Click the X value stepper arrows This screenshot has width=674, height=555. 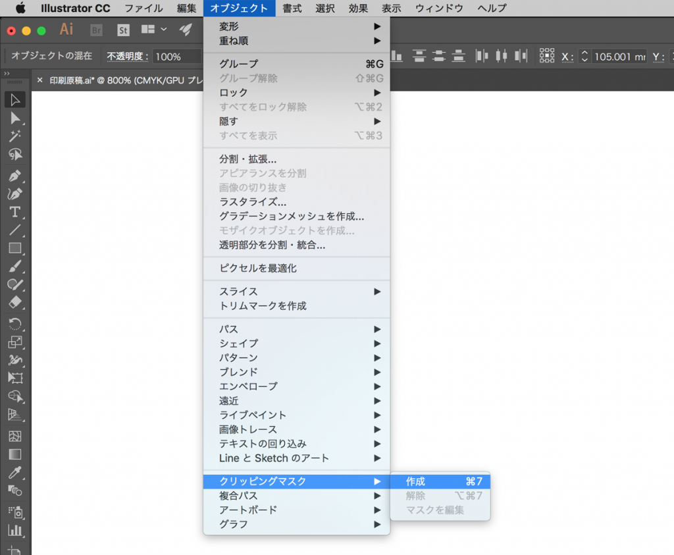click(584, 57)
